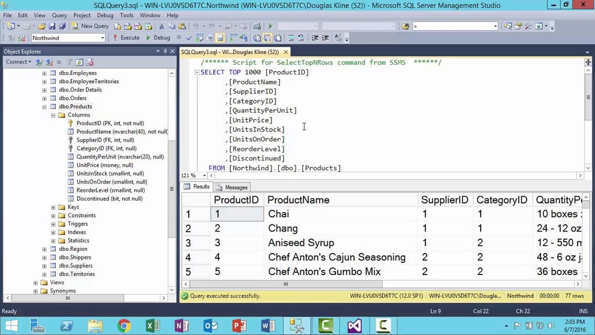Collapse the Columns folder under dbo.Products
595x335 pixels.
(x=52, y=115)
